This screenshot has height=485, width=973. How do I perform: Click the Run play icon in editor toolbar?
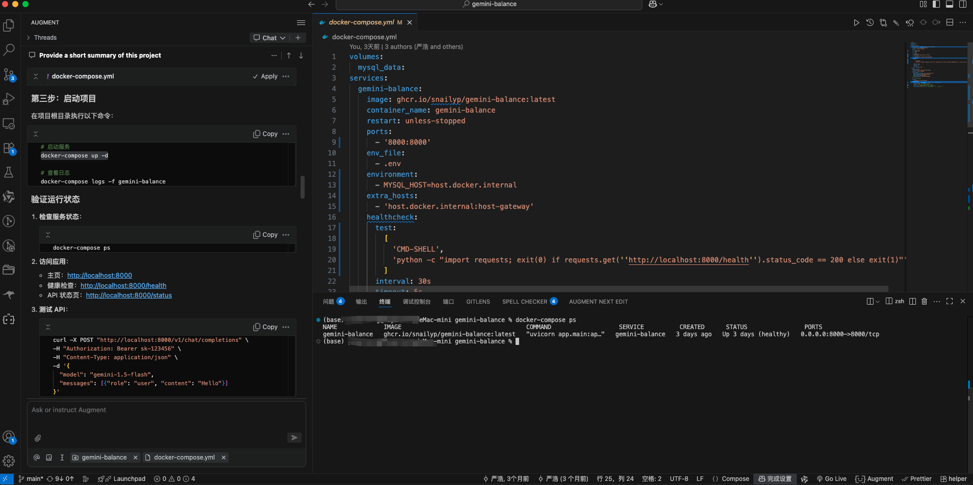tap(856, 22)
